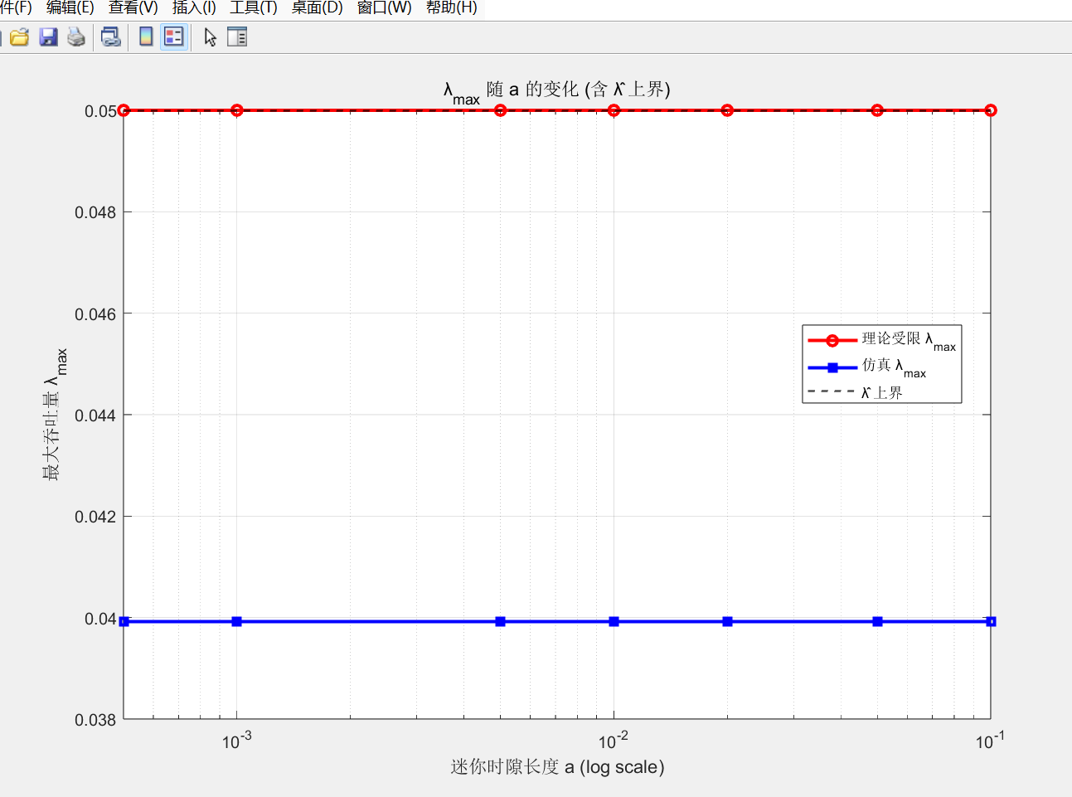Open the 工具(T) menu

coord(254,7)
